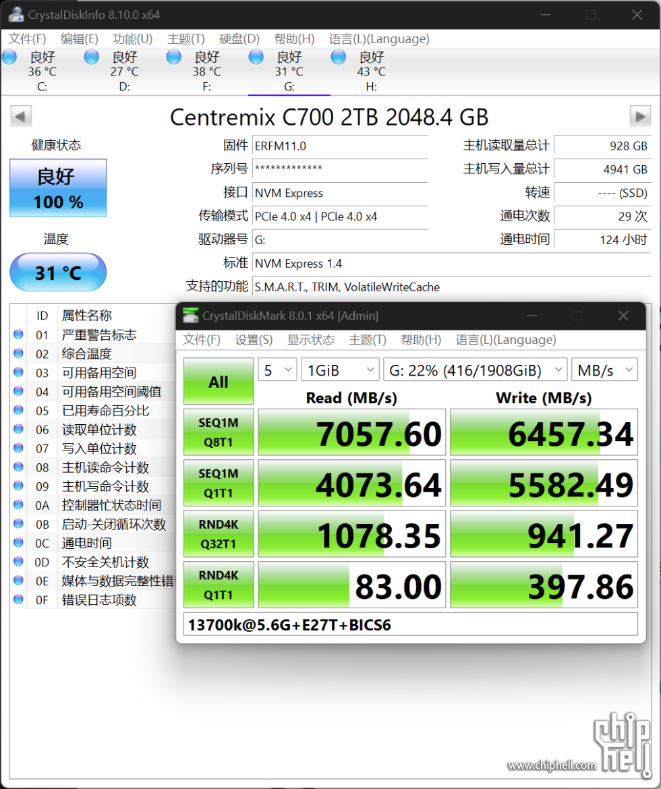Open the test size dropdown showing 1GiB

coord(341,370)
